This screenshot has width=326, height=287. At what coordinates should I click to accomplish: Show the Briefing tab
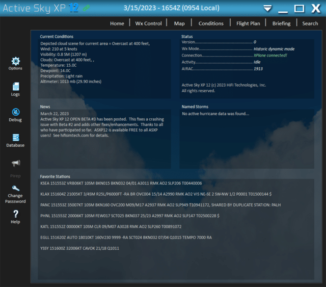coord(282,23)
